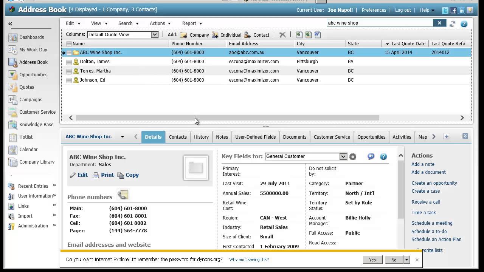Click the Schedule a meeting link
The width and height of the screenshot is (484, 272).
(x=432, y=223)
